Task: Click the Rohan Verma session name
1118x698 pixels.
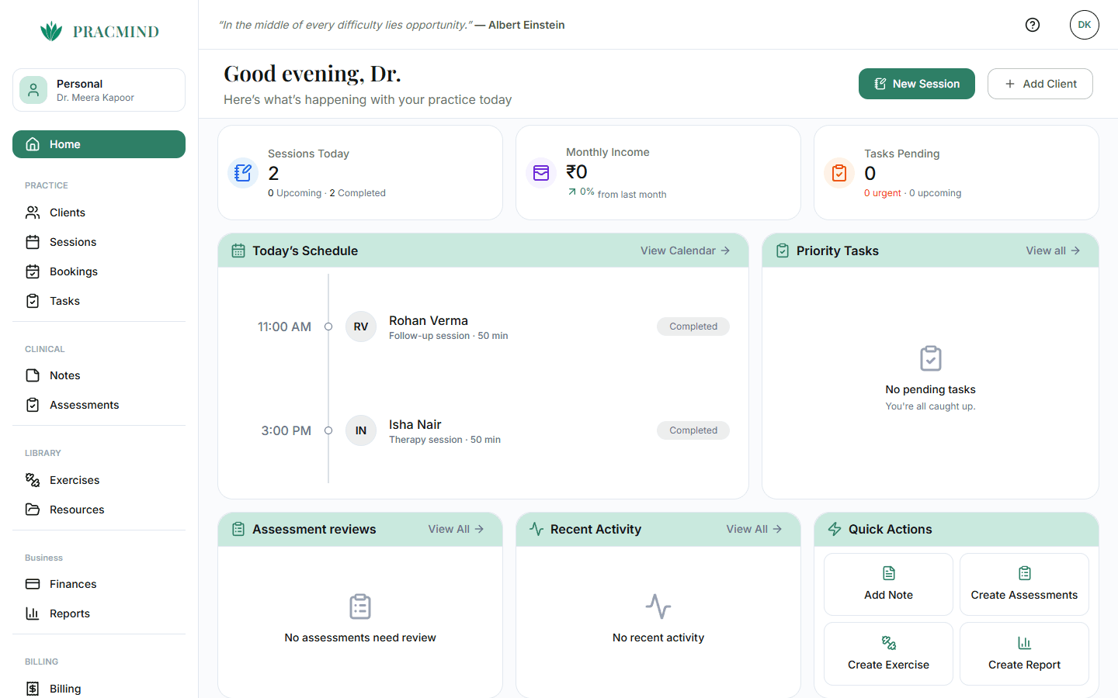Action: (x=429, y=320)
